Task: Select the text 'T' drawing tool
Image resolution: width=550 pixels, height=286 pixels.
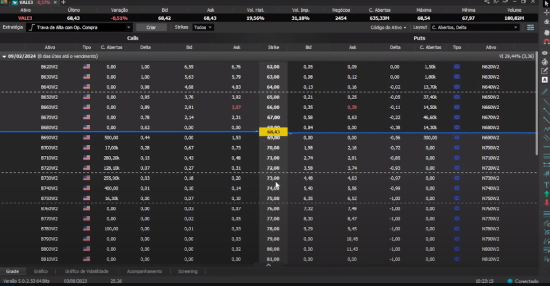Action: (546, 184)
